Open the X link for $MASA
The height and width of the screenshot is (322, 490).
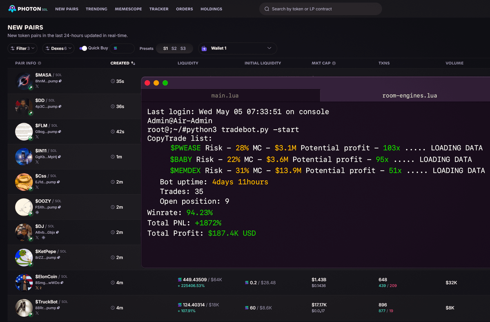click(x=37, y=86)
